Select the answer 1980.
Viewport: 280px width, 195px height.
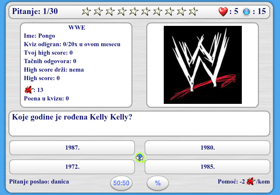point(207,148)
